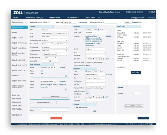Image resolution: width=167 pixels, height=135 pixels.
Task: Click ICEMA EXPORT link
Action: [137, 22]
